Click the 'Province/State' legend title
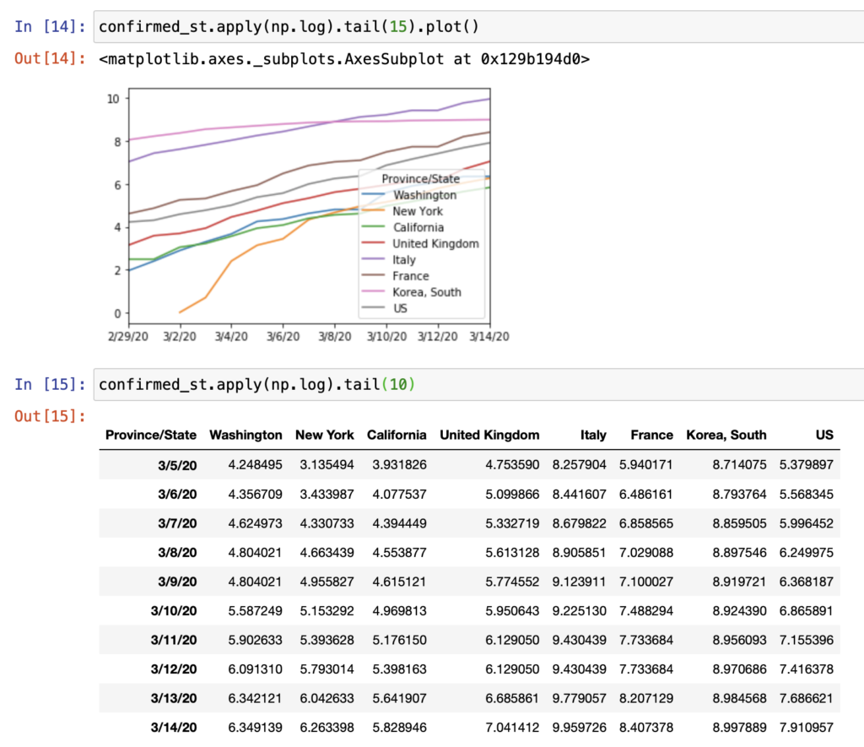Viewport: 864px width, 747px height. (x=420, y=179)
